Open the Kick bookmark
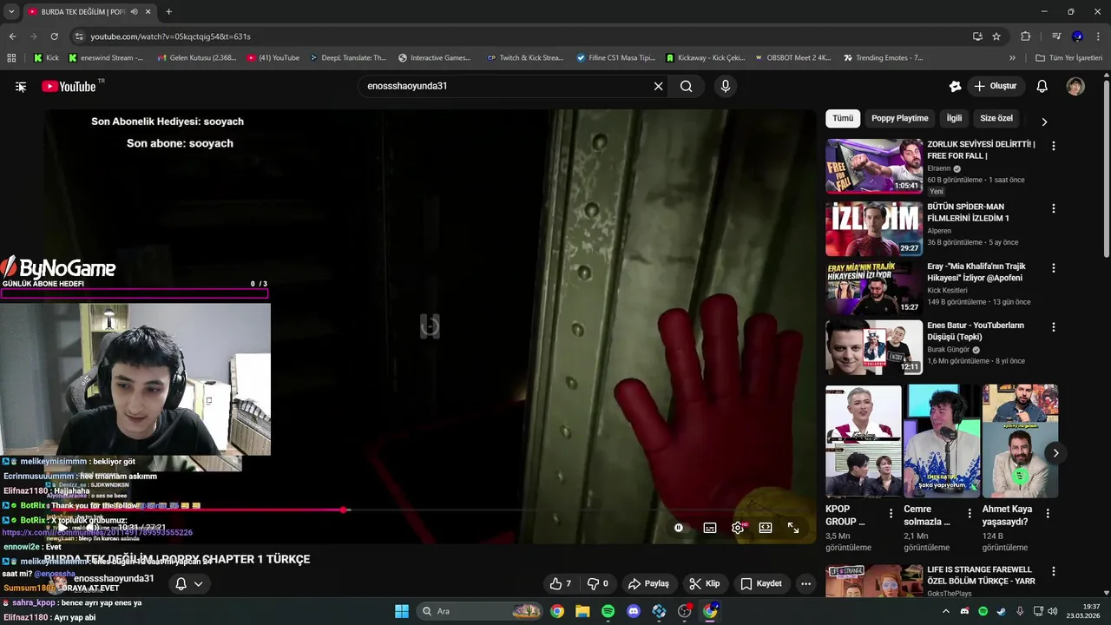Image resolution: width=1111 pixels, height=625 pixels. click(x=46, y=58)
